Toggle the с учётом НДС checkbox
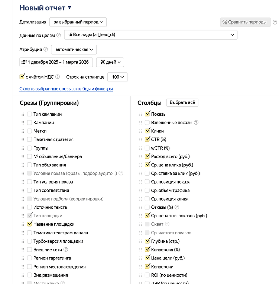Image resolution: width=279 pixels, height=284 pixels. pyautogui.click(x=22, y=77)
